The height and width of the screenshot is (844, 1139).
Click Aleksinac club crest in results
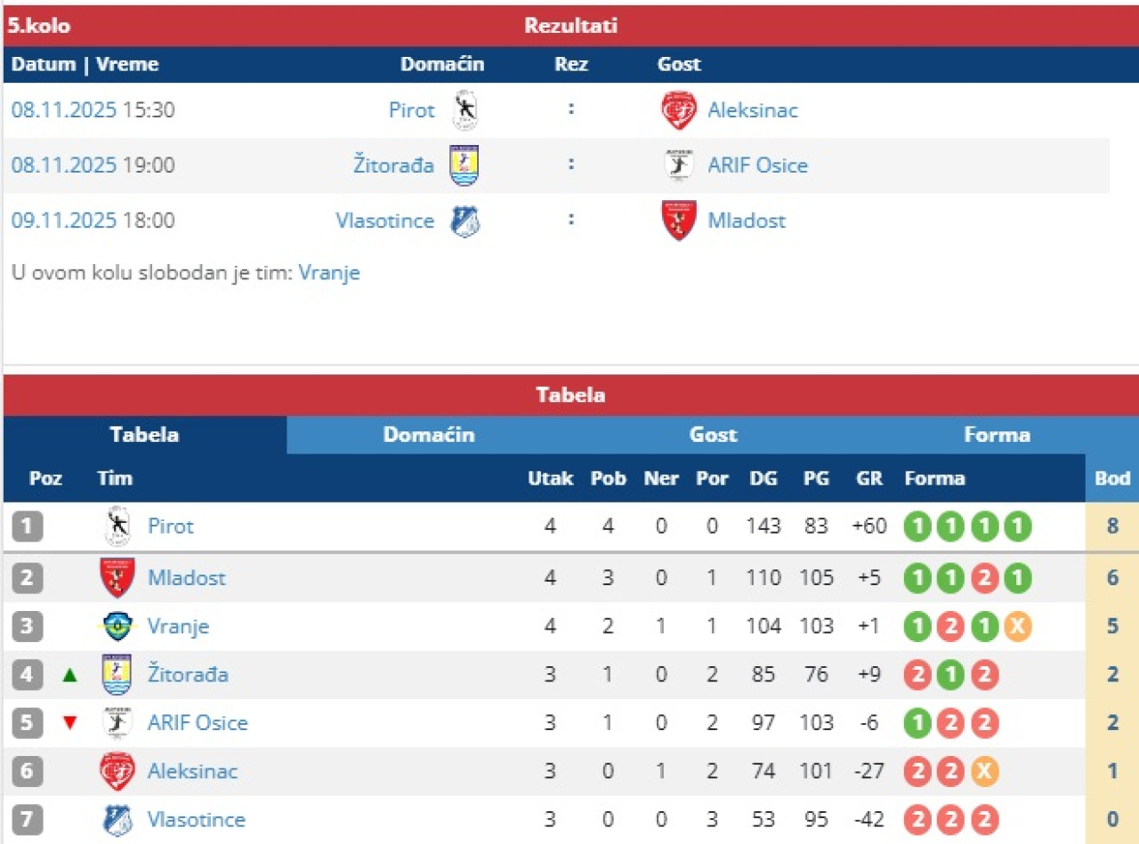click(678, 110)
